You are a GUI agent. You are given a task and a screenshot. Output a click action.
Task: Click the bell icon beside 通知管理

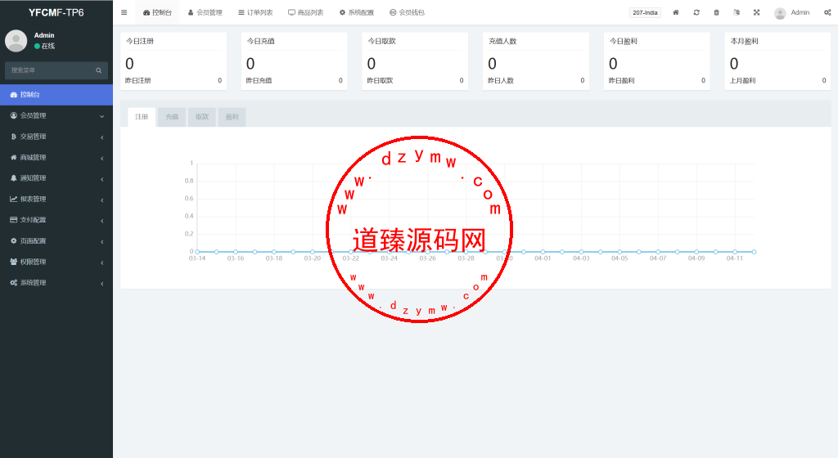coord(14,178)
